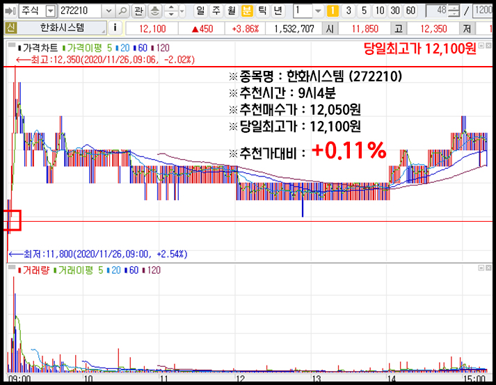Click the spinner arrows beside 48
This screenshot has width=496, height=385.
[x=454, y=11]
